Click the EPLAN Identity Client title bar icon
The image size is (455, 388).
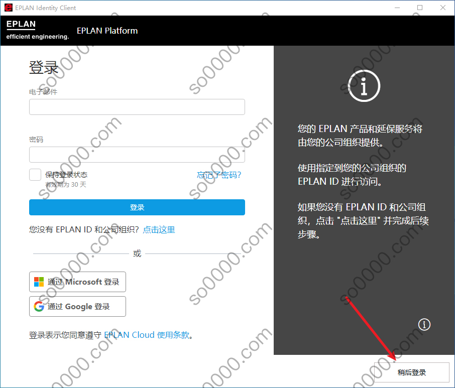click(x=9, y=8)
